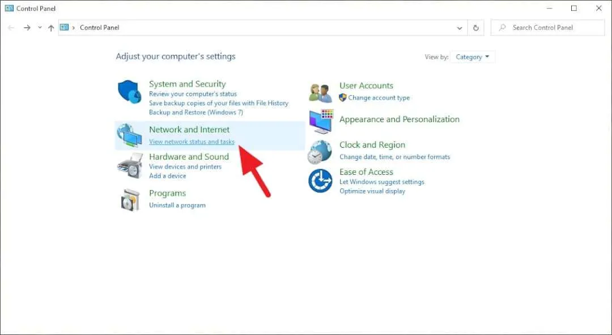
Task: Open Appearance and Personalization heading
Action: pyautogui.click(x=399, y=119)
